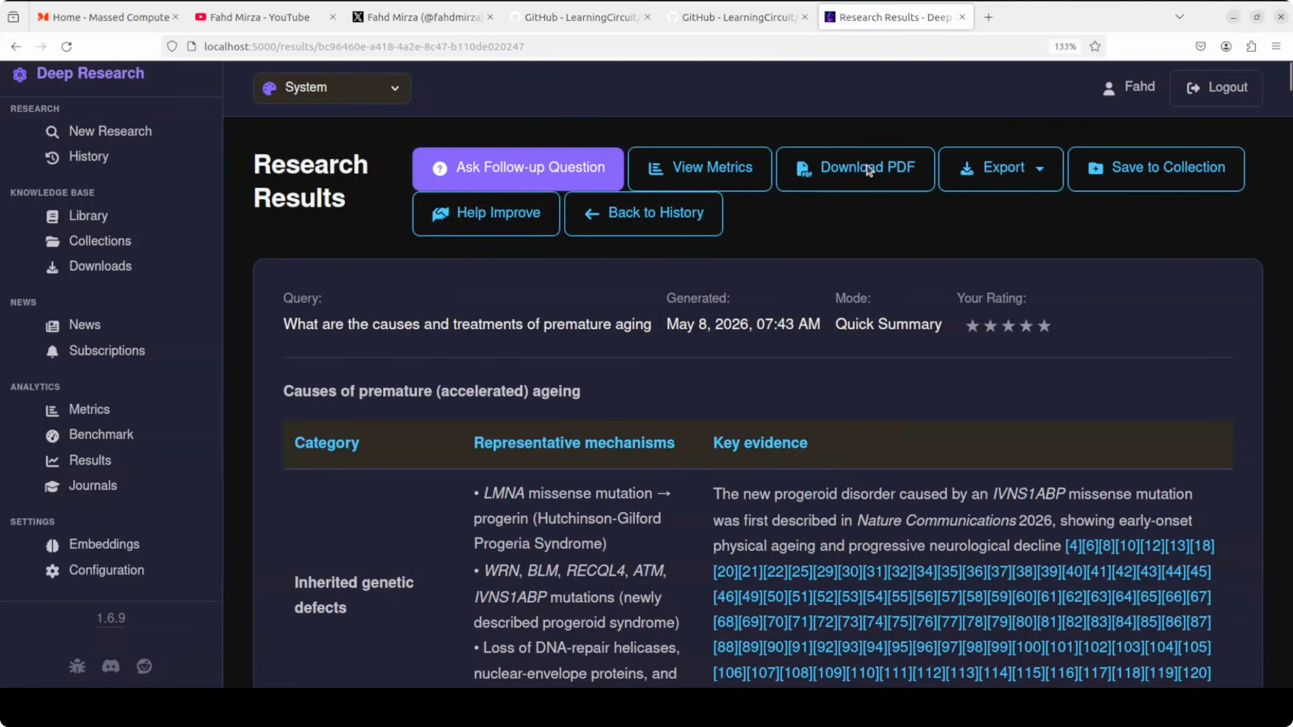1293x727 pixels.
Task: Click Ask Follow-up Question button
Action: [518, 168]
